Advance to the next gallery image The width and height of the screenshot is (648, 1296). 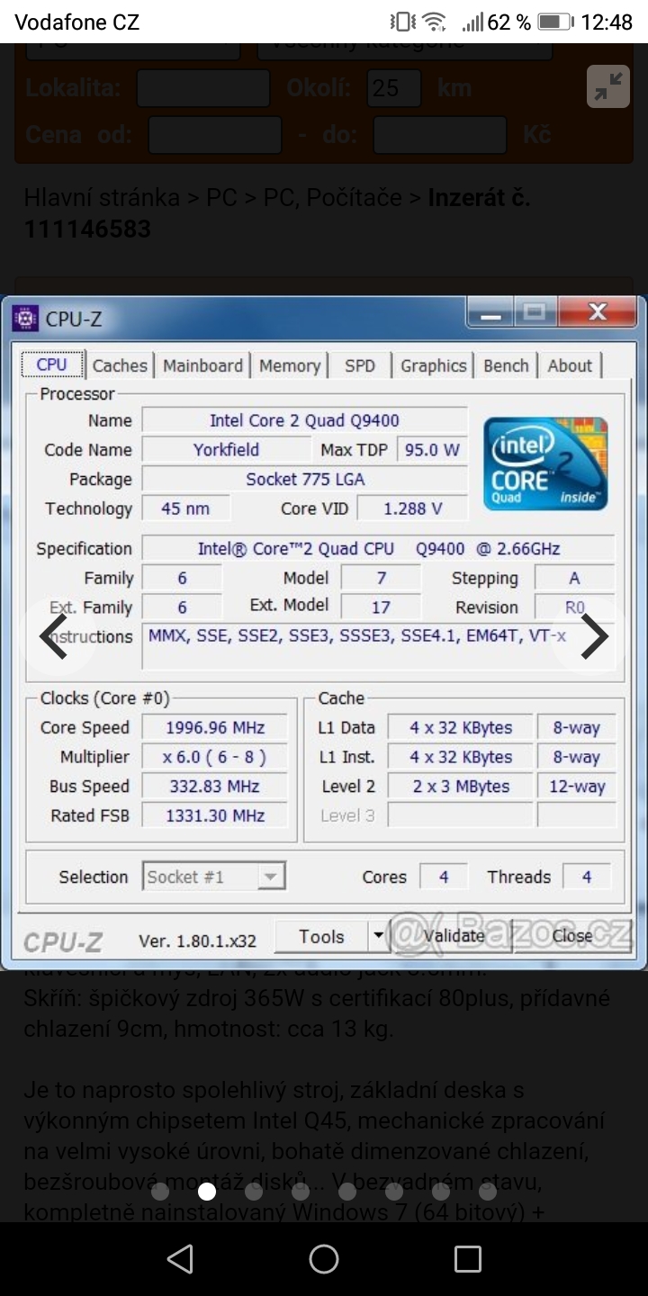(594, 636)
